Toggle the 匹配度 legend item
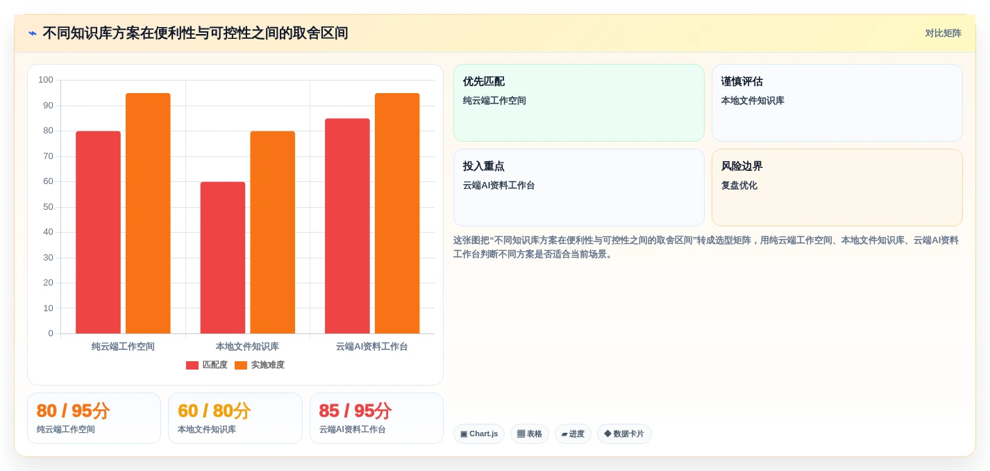The width and height of the screenshot is (990, 471). pos(207,365)
